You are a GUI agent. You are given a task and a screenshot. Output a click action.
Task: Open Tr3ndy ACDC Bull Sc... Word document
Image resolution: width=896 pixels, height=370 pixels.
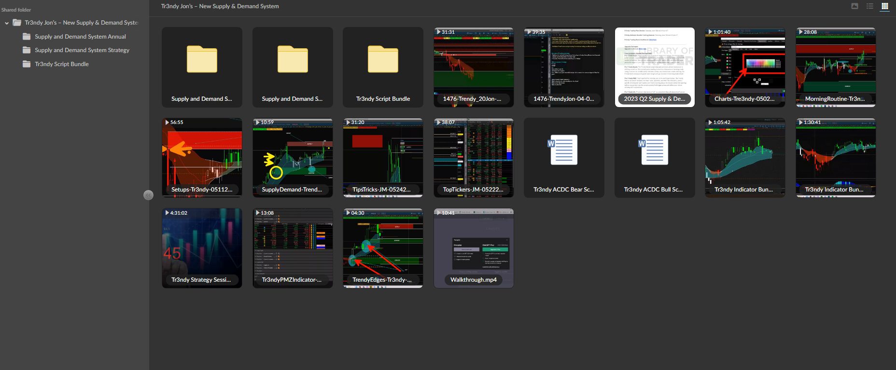[655, 158]
